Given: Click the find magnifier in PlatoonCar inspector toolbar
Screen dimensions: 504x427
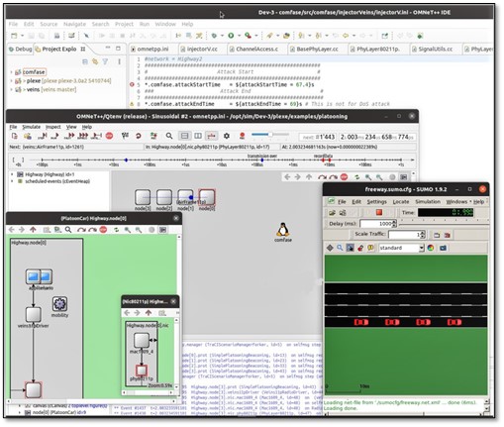Looking at the screenshot, I should click(x=68, y=230).
